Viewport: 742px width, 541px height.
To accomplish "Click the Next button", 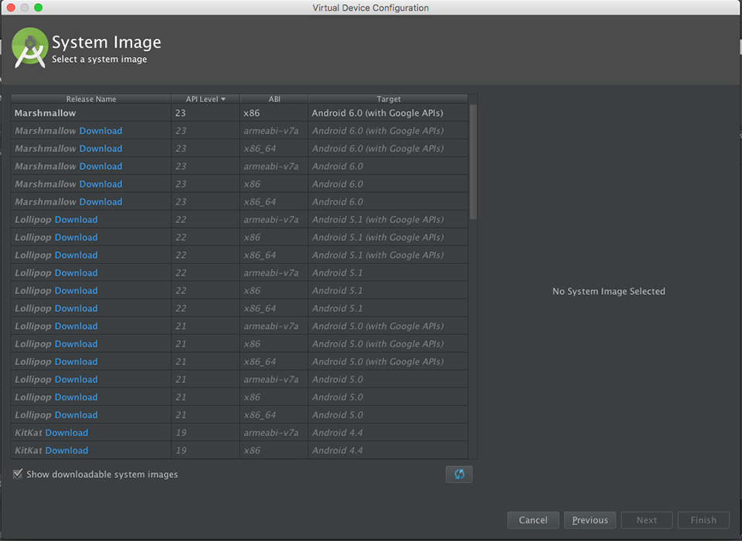I will point(647,520).
